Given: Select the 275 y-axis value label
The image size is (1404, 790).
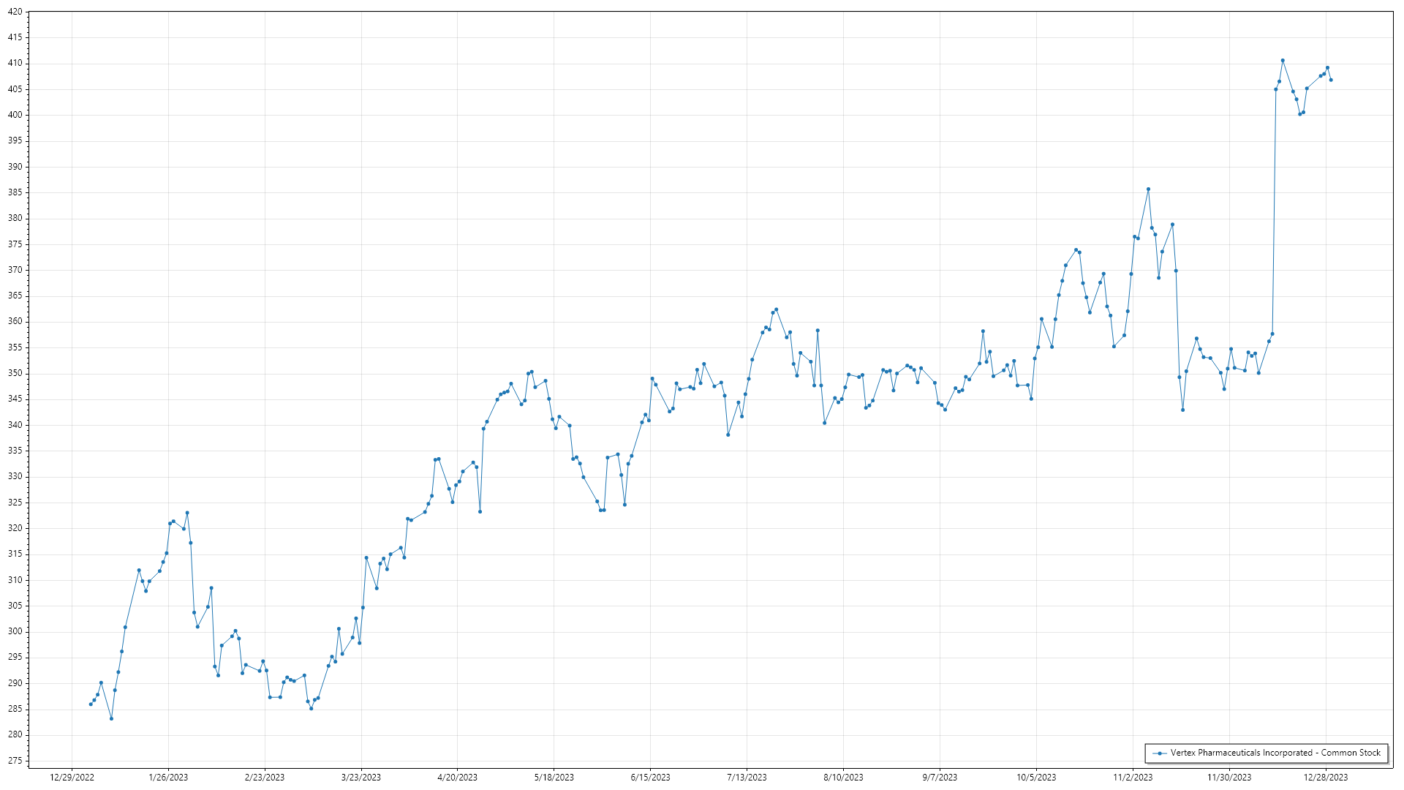Looking at the screenshot, I should (x=15, y=761).
